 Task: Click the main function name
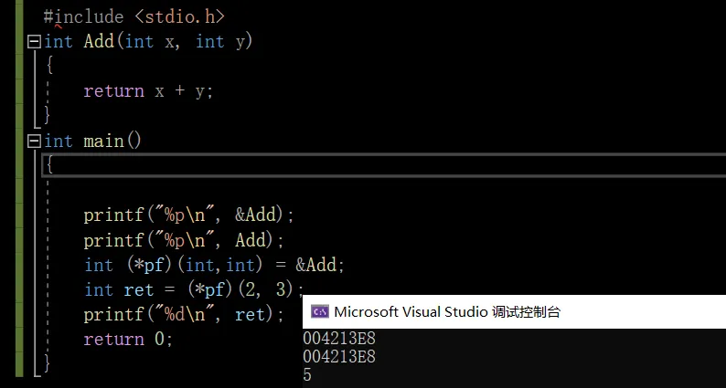(106, 141)
